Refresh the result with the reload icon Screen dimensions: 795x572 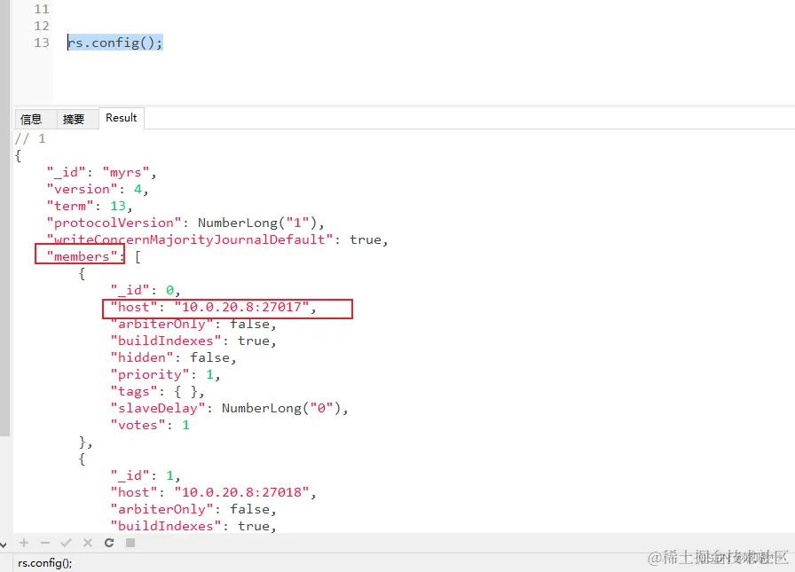point(109,543)
